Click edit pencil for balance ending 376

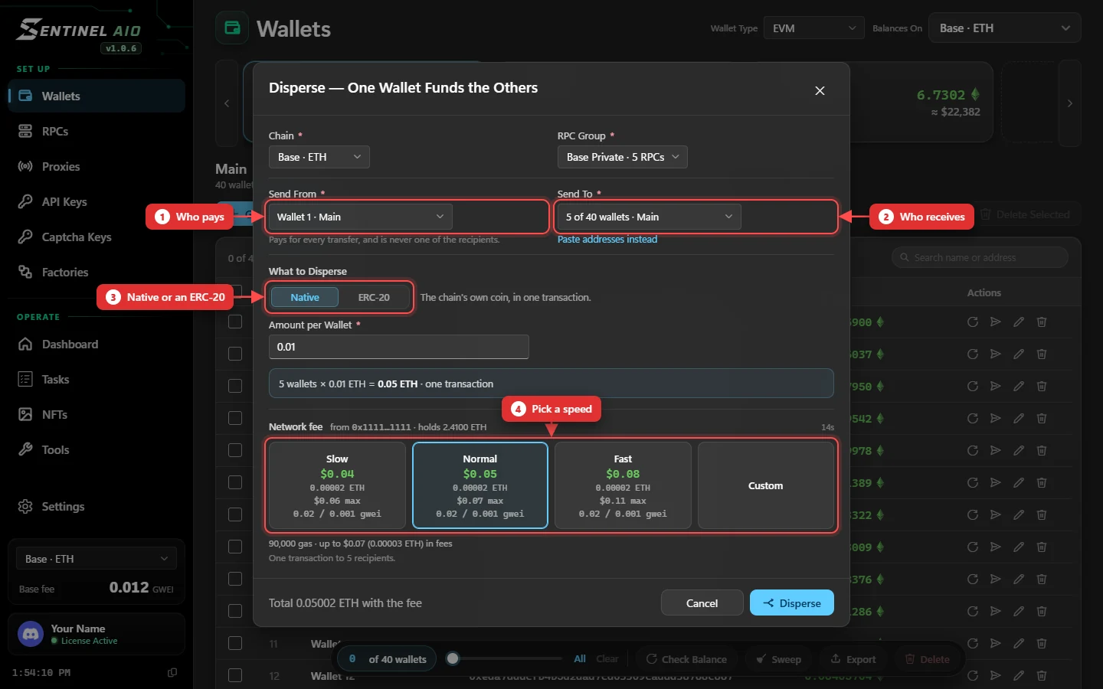(x=1019, y=580)
